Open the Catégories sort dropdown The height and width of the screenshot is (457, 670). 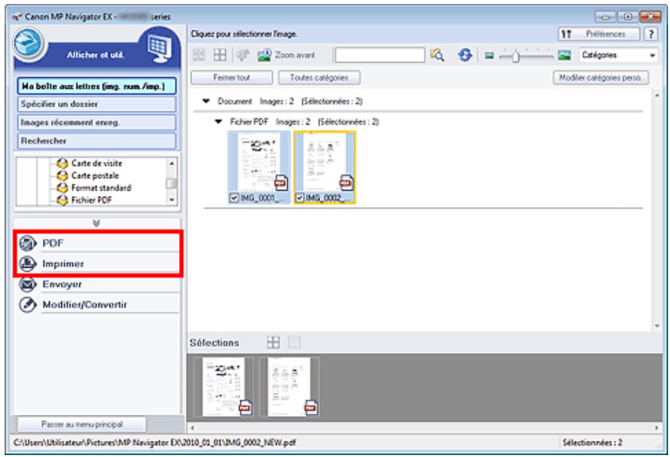618,55
